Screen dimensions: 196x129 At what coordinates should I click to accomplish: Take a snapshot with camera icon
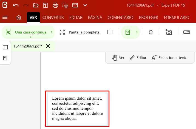[x=169, y=32]
